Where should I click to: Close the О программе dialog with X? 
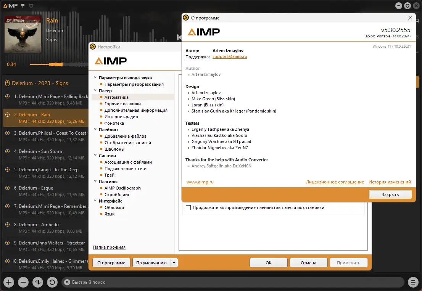(x=410, y=18)
